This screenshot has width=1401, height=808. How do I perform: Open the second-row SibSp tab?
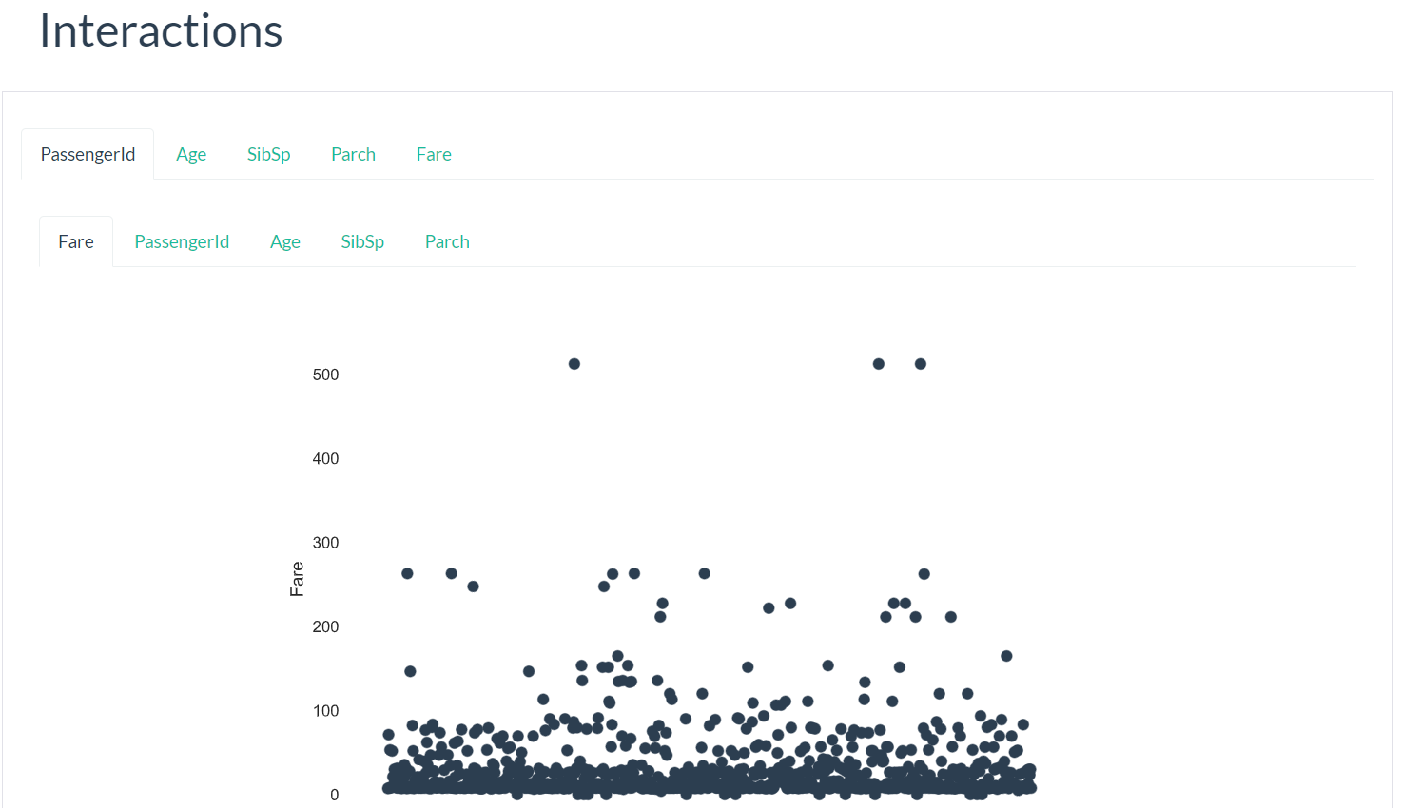coord(362,241)
